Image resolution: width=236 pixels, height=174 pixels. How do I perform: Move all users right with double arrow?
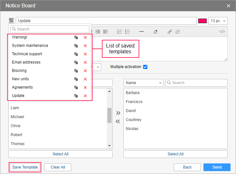pyautogui.click(x=118, y=113)
